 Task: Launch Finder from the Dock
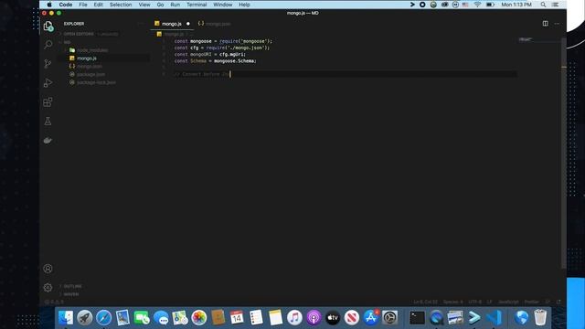coord(66,318)
